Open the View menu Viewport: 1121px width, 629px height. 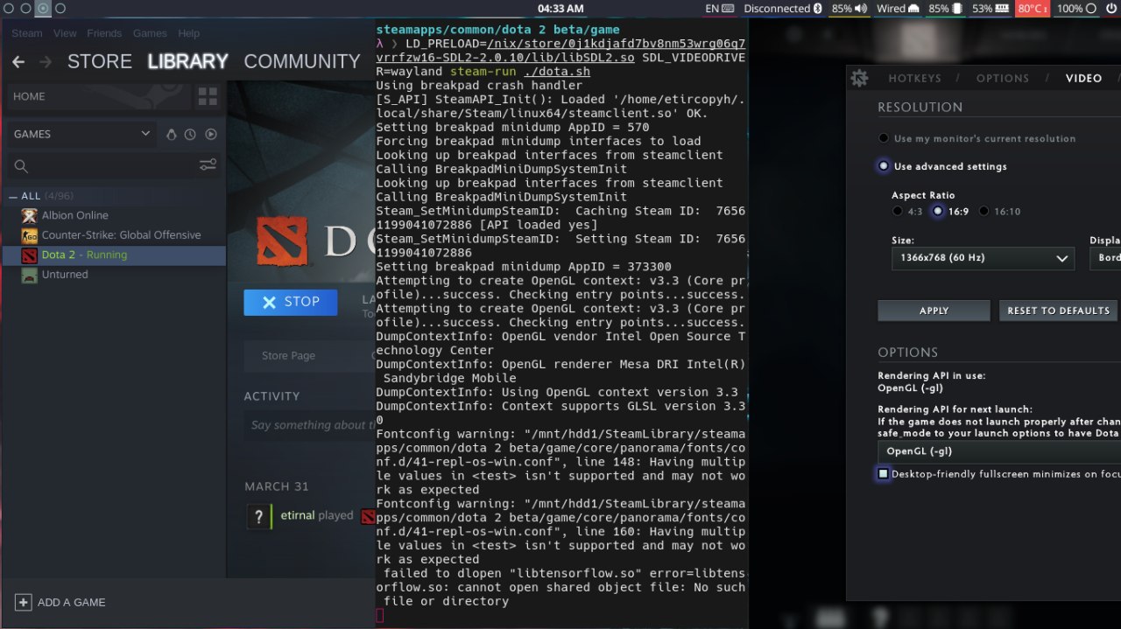pos(65,33)
